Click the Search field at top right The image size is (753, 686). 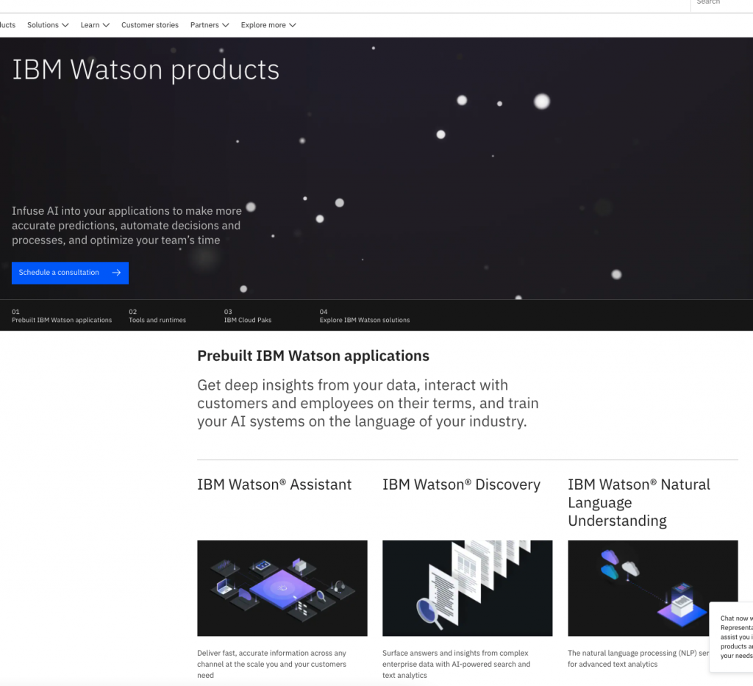[722, 3]
